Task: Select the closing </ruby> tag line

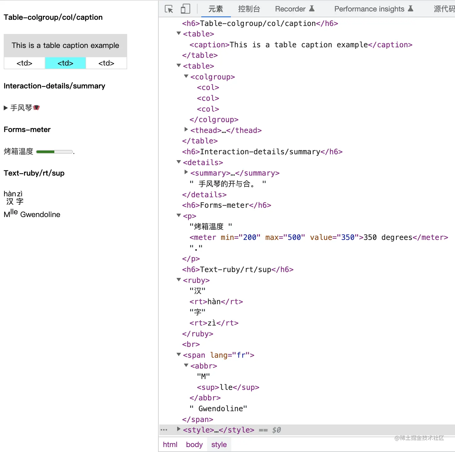Action: pyautogui.click(x=198, y=334)
